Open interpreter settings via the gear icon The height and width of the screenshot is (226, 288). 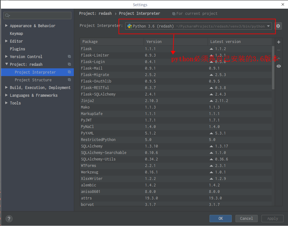click(278, 26)
